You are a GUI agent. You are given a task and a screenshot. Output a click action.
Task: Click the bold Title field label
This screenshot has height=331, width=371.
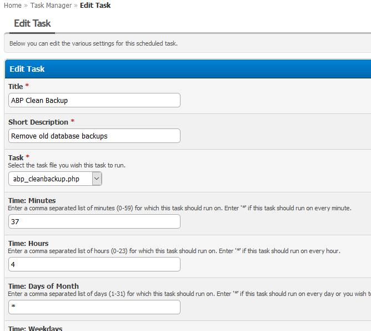coord(16,86)
